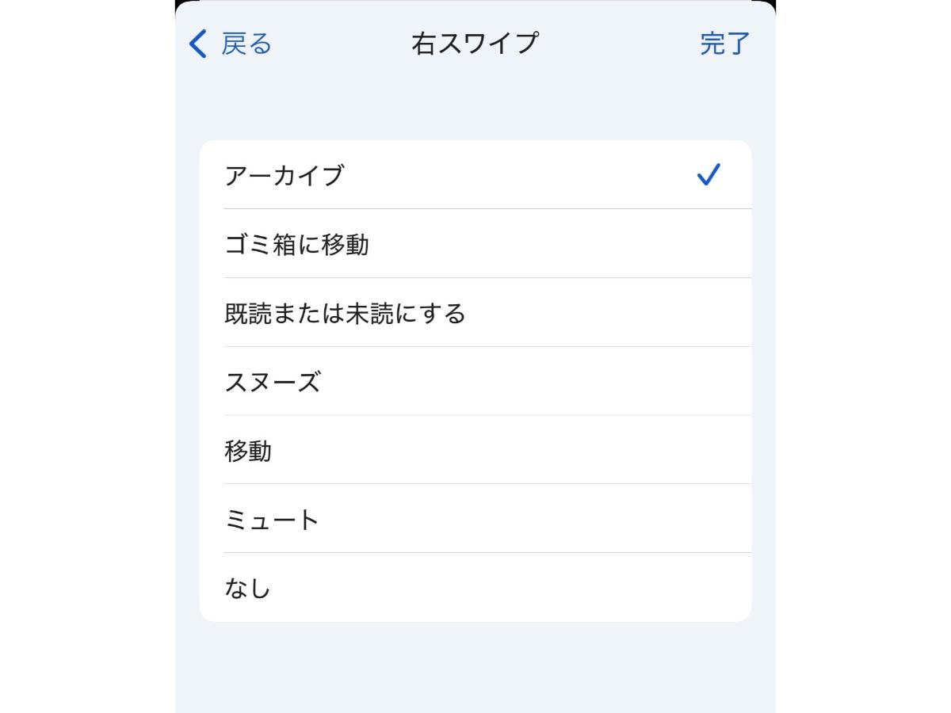Tap the 右スワイプ title text

(475, 43)
